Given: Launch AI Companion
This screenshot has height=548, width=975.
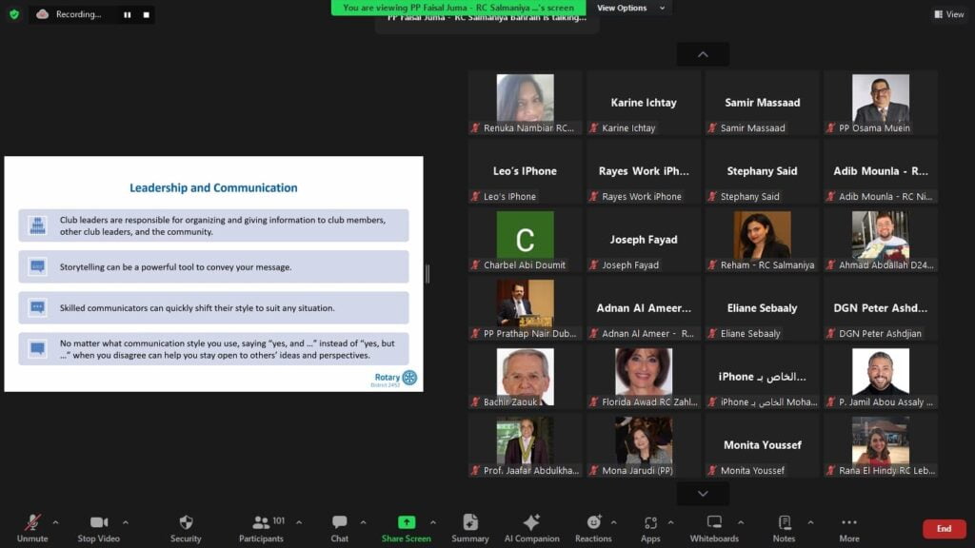Looking at the screenshot, I should (x=531, y=529).
